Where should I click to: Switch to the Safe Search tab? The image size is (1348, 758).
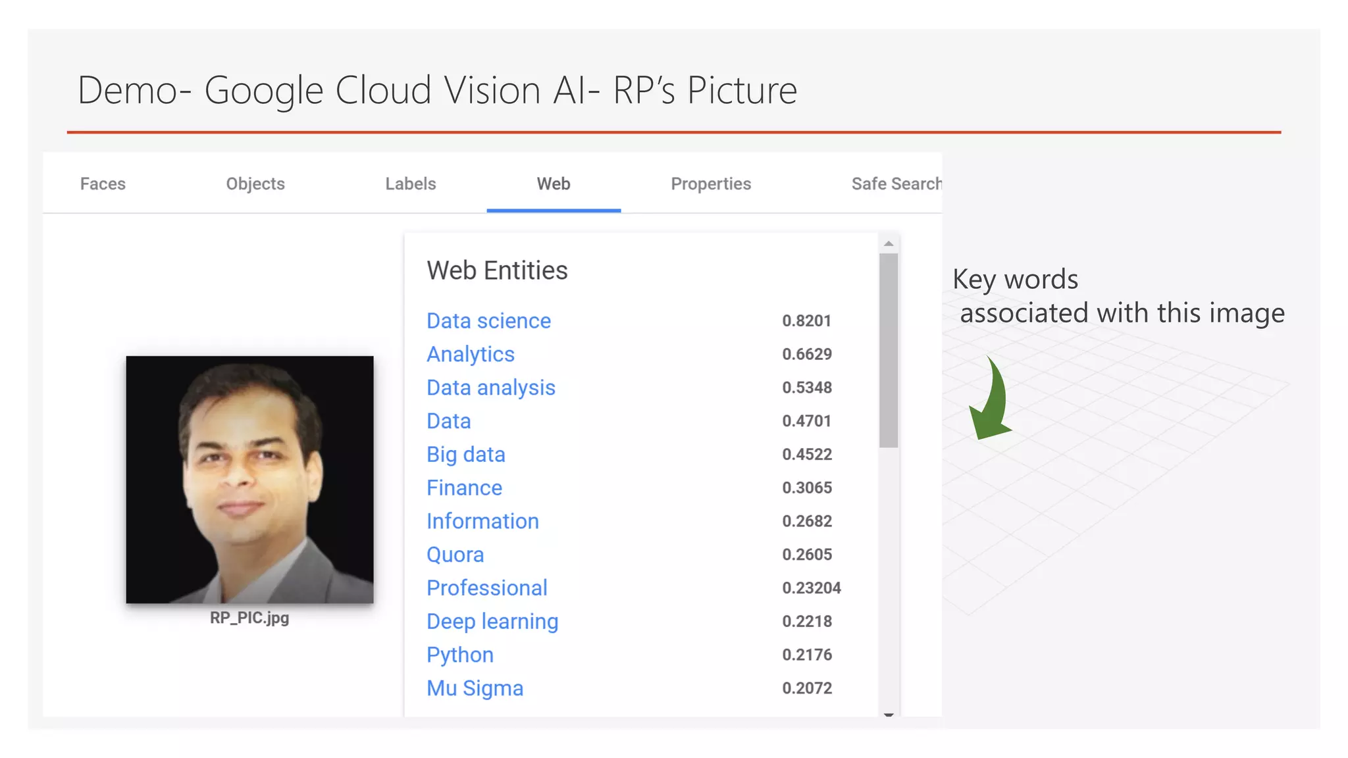896,184
